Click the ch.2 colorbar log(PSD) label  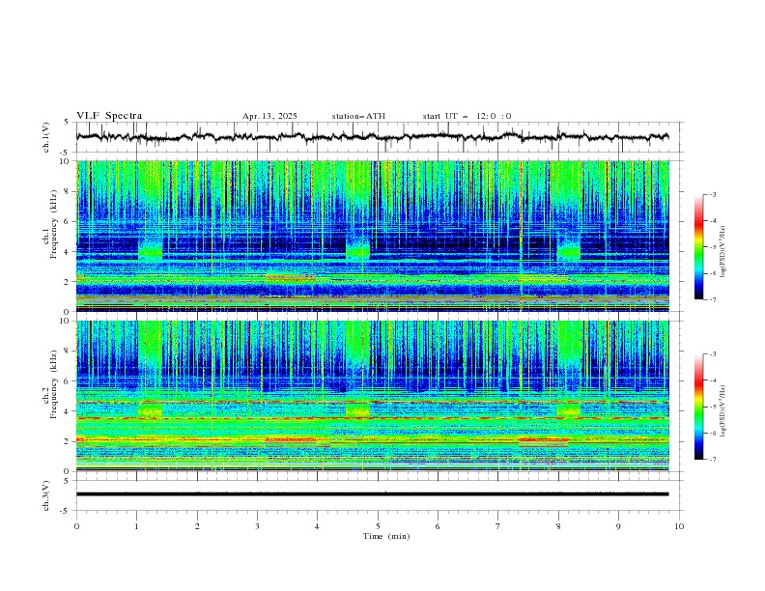coord(722,410)
